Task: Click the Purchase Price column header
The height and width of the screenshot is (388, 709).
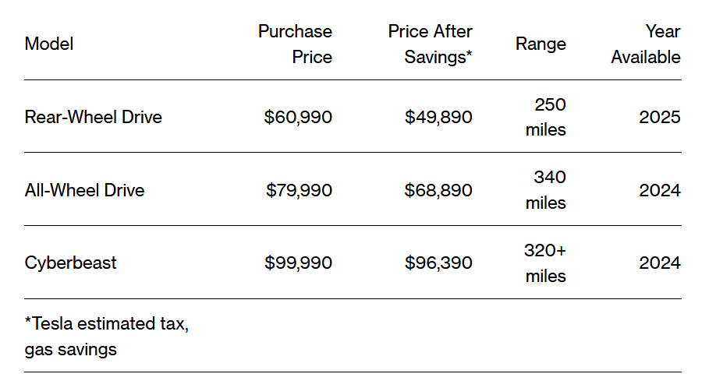Action: point(295,44)
